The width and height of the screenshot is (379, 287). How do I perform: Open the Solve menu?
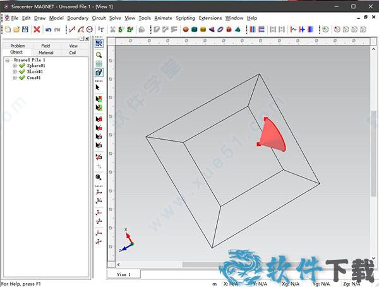[115, 18]
